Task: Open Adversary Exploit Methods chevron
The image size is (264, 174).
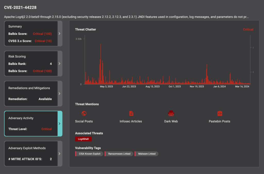Action: pyautogui.click(x=60, y=154)
